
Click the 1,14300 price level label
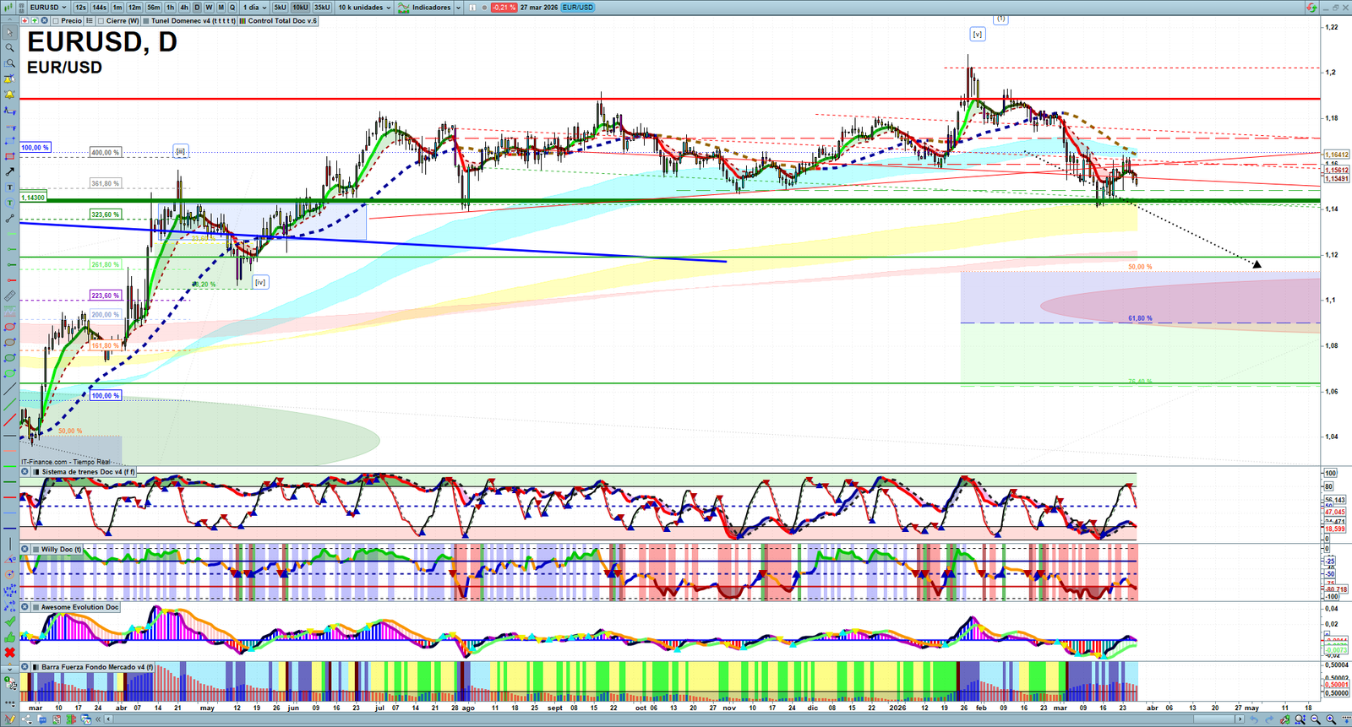click(33, 198)
